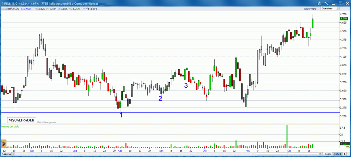Click the 3.250 price axis label
The height and width of the screenshot is (157, 351).
(343, 116)
